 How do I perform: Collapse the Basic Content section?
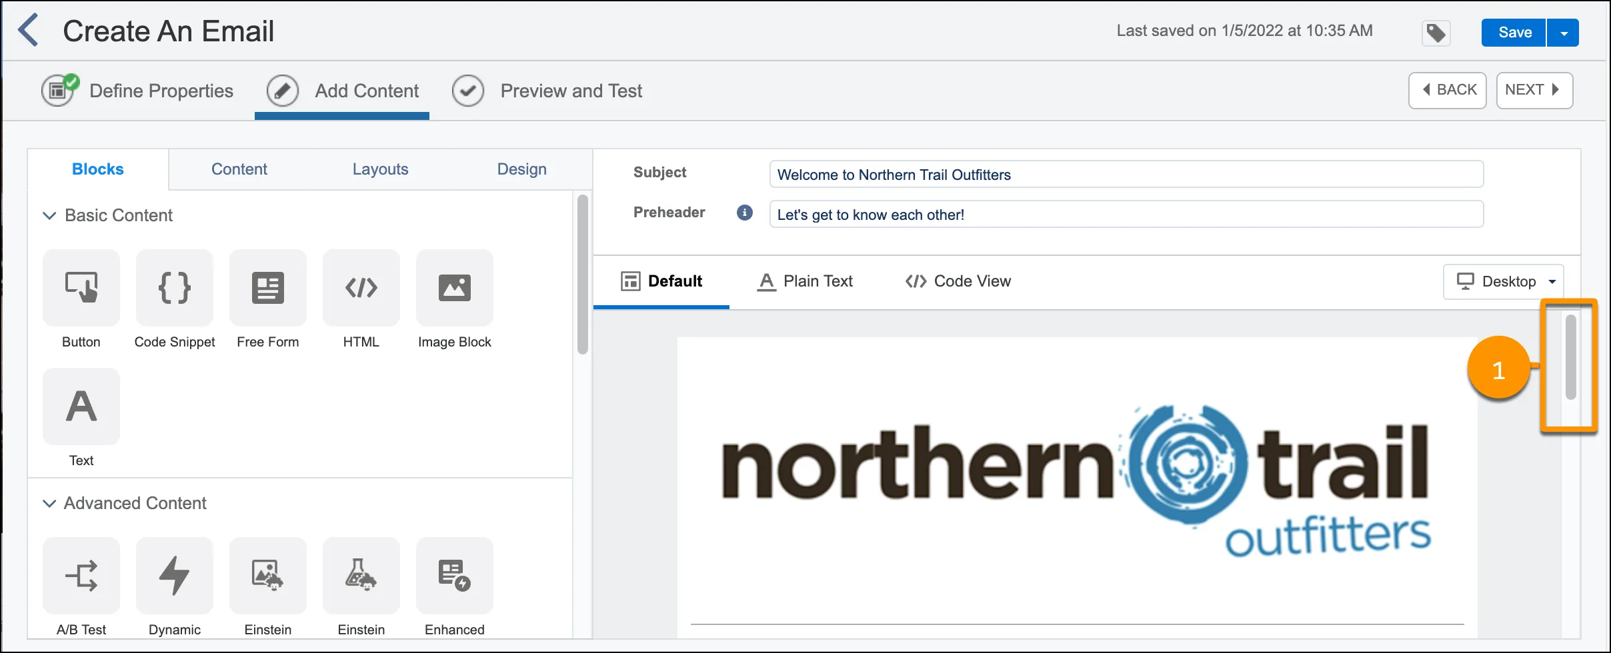(49, 215)
